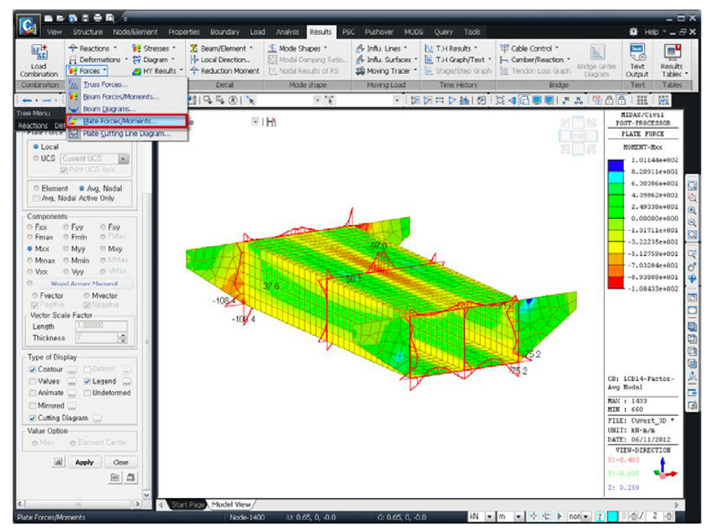This screenshot has width=717, height=532.
Task: Select the Myy component radio button
Action: [x=67, y=249]
